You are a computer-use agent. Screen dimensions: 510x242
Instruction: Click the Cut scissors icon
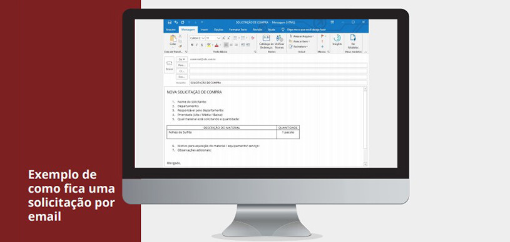click(x=180, y=36)
